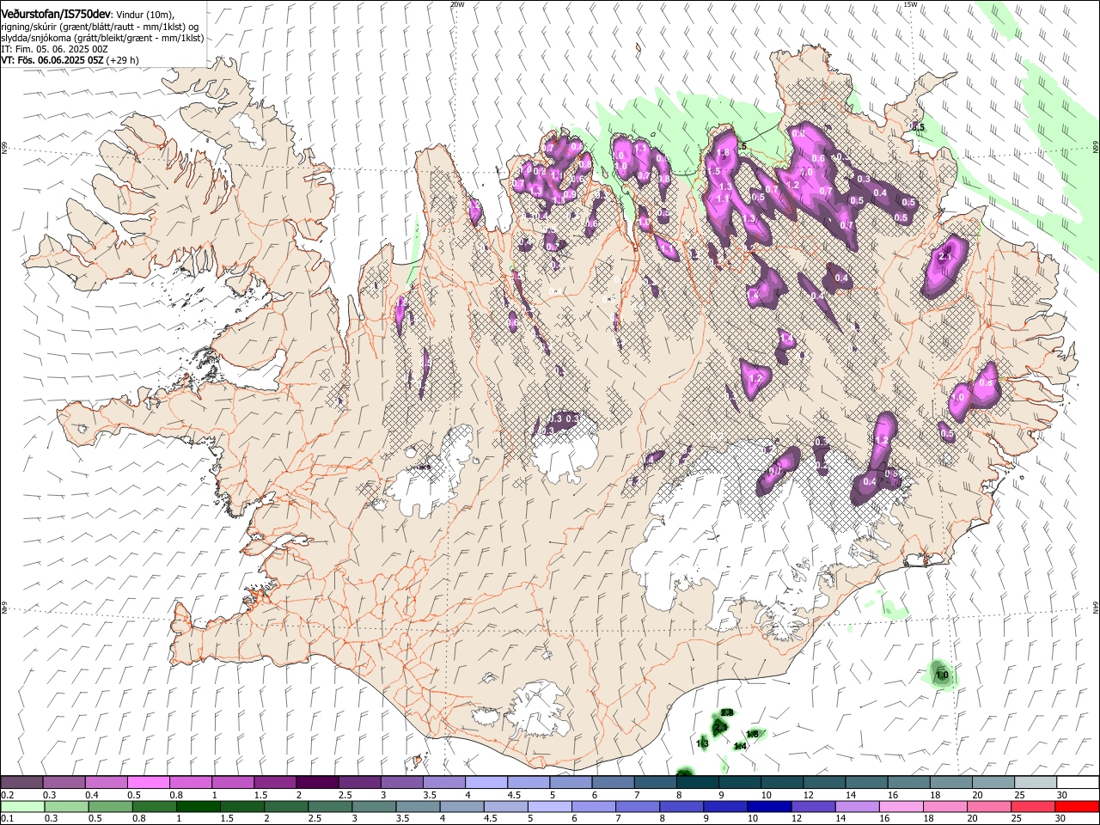The image size is (1100, 825).
Task: Click the '20W' longitude label at top
Action: [456, 4]
